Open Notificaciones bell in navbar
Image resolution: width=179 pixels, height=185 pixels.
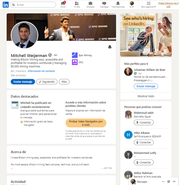point(118,4)
